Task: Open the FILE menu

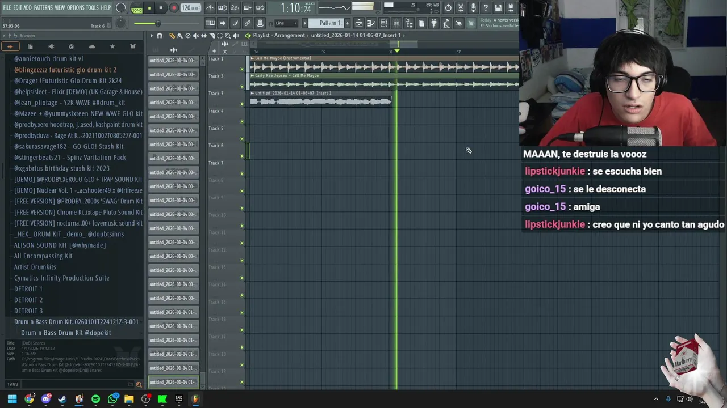Action: pyautogui.click(x=7, y=8)
